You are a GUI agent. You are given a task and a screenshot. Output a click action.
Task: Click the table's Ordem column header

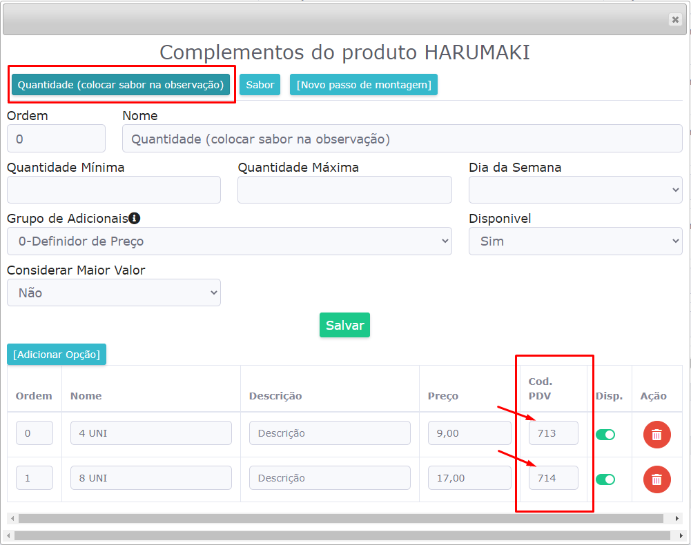click(34, 396)
